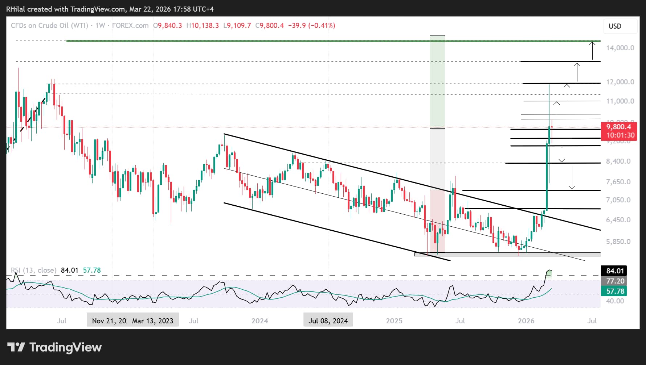Select the CFDs on Crude Oil (WTI) symbol title
Viewport: 646px width, 365px height.
50,25
